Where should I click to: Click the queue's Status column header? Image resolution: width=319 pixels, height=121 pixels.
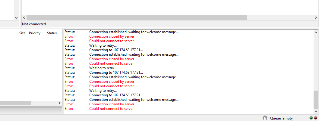(52, 33)
